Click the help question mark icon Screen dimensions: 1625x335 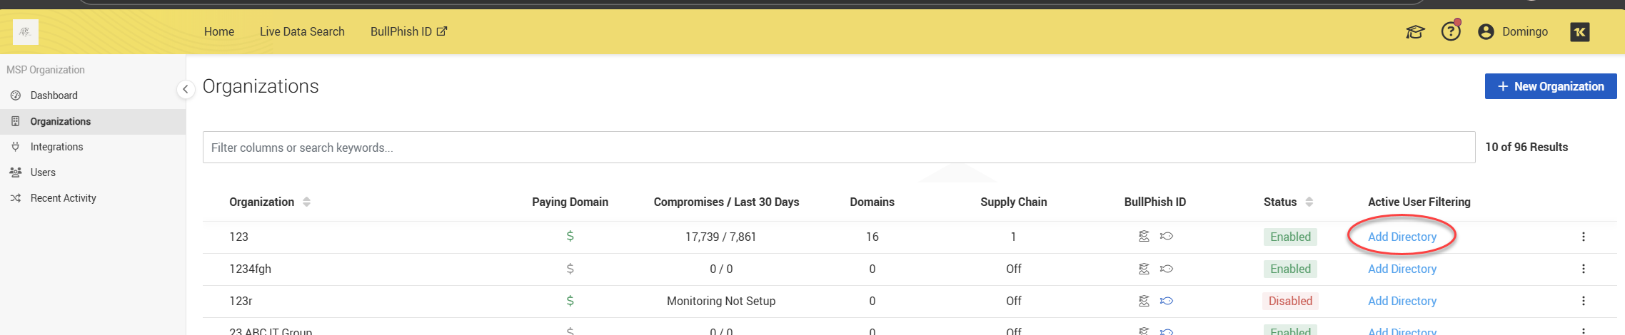1450,31
